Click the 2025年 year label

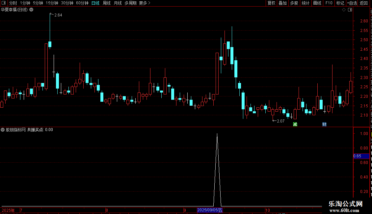tap(8, 210)
